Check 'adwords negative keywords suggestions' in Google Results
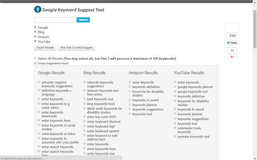Screen dimensions: 257x160 click(39, 82)
